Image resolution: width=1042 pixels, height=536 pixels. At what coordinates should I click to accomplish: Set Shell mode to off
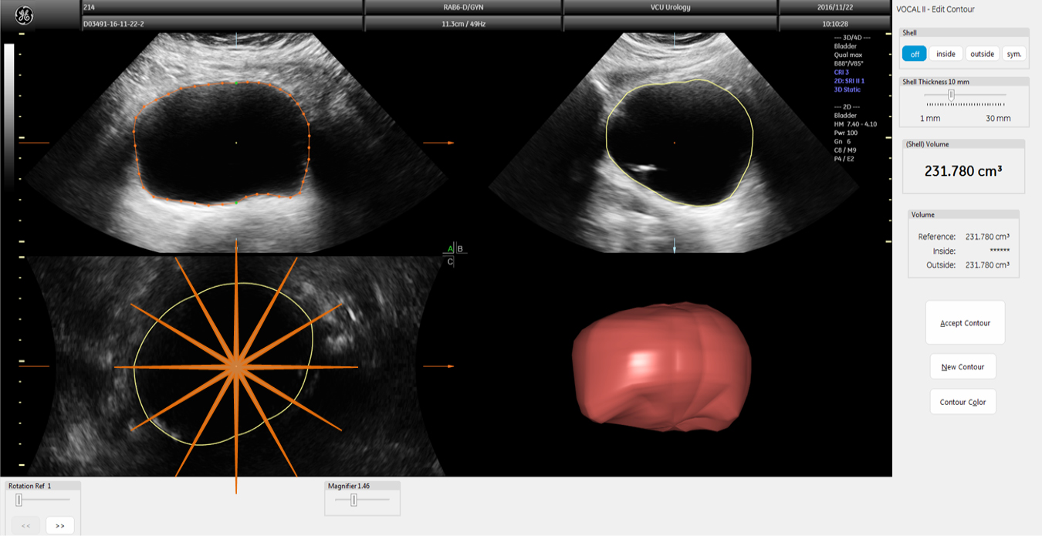click(x=915, y=54)
